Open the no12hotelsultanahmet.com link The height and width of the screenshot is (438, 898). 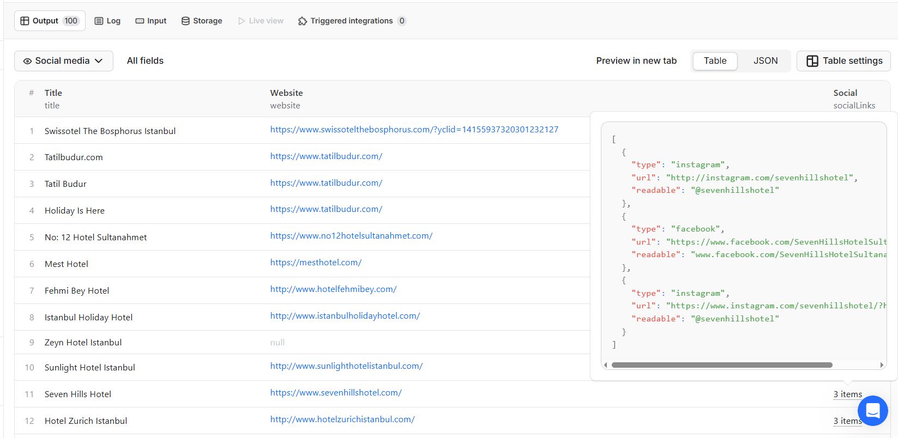point(351,236)
